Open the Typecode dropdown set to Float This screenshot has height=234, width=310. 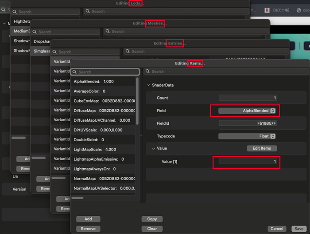point(247,136)
